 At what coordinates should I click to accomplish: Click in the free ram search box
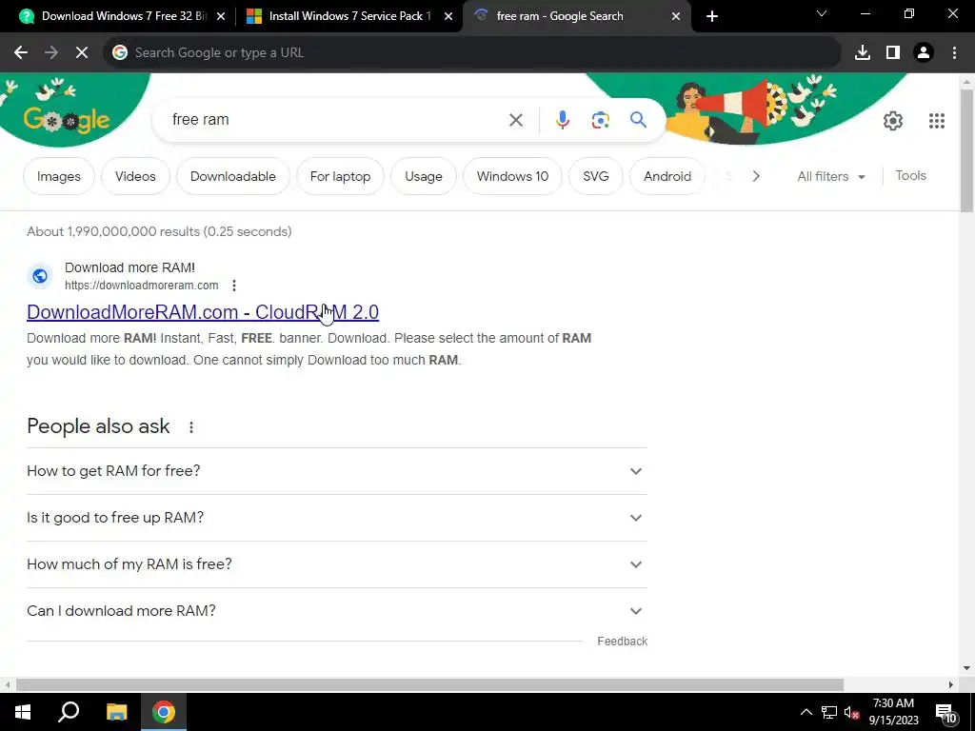click(x=336, y=120)
